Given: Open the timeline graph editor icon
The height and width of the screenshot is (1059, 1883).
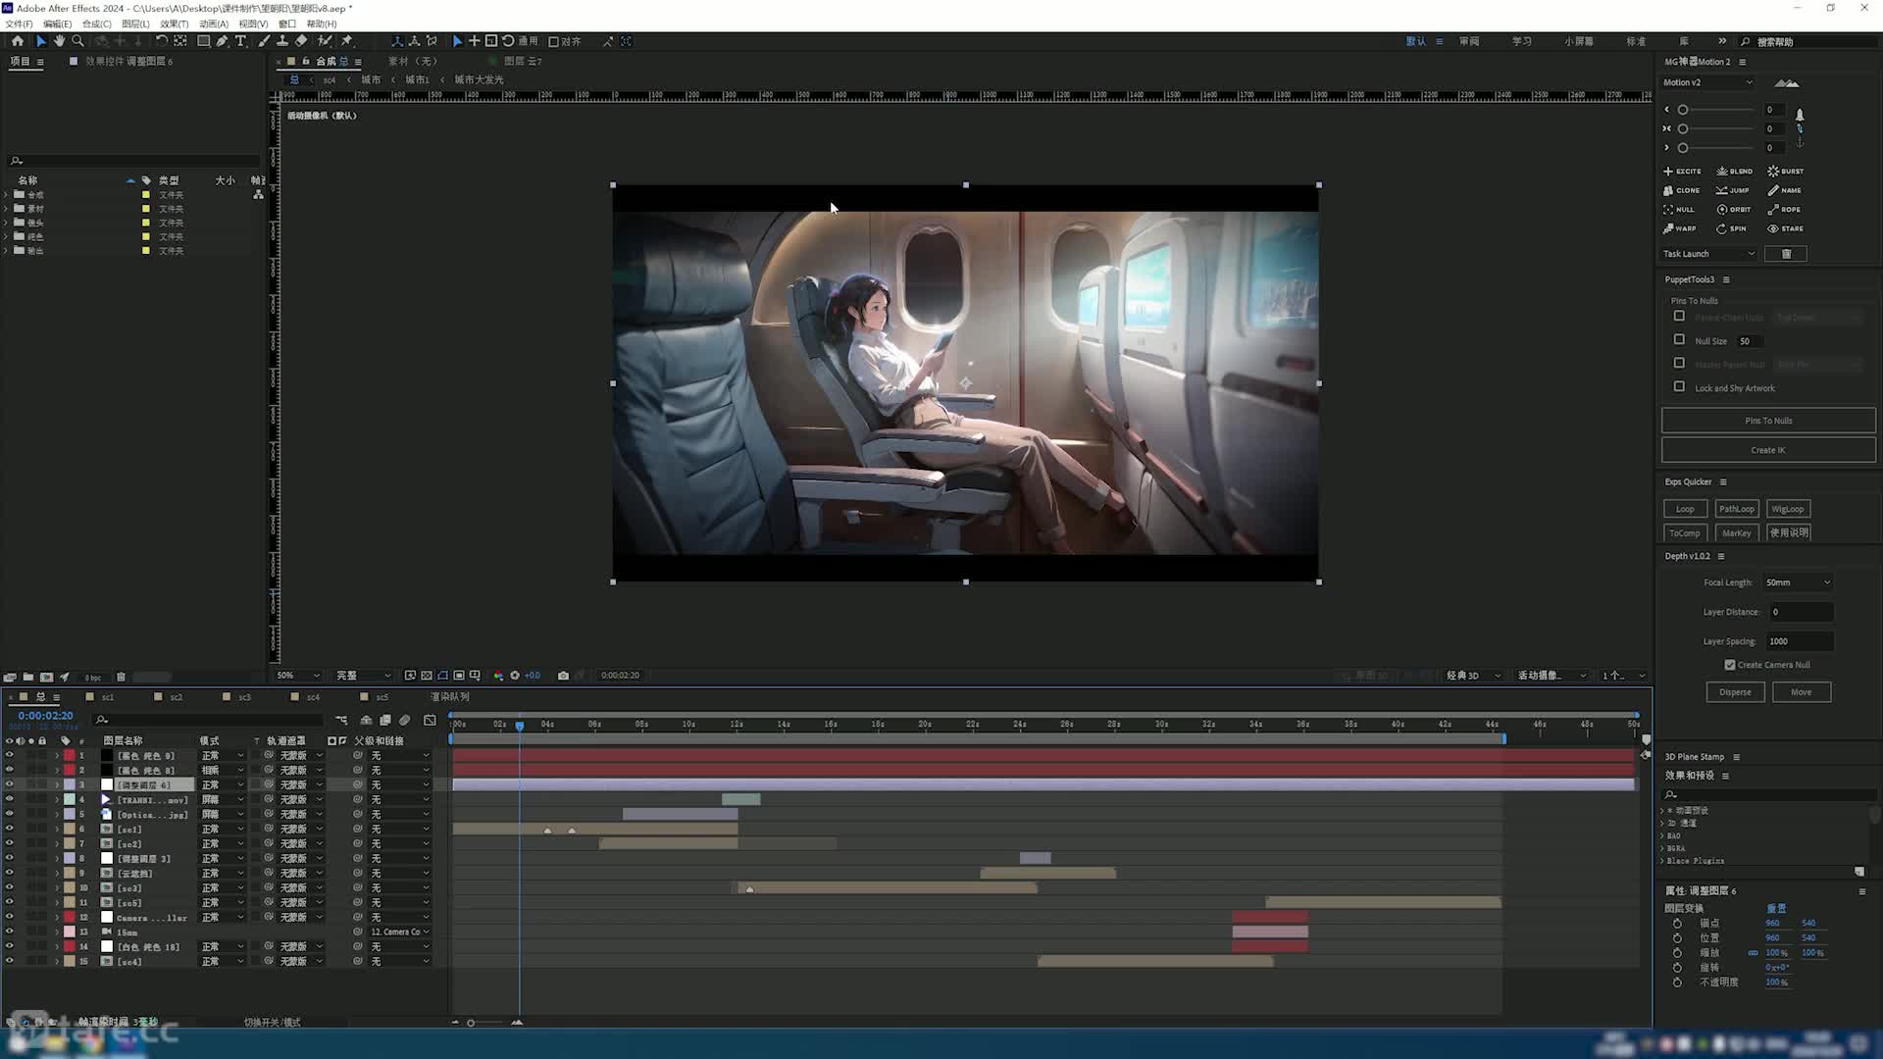Looking at the screenshot, I should (x=430, y=720).
